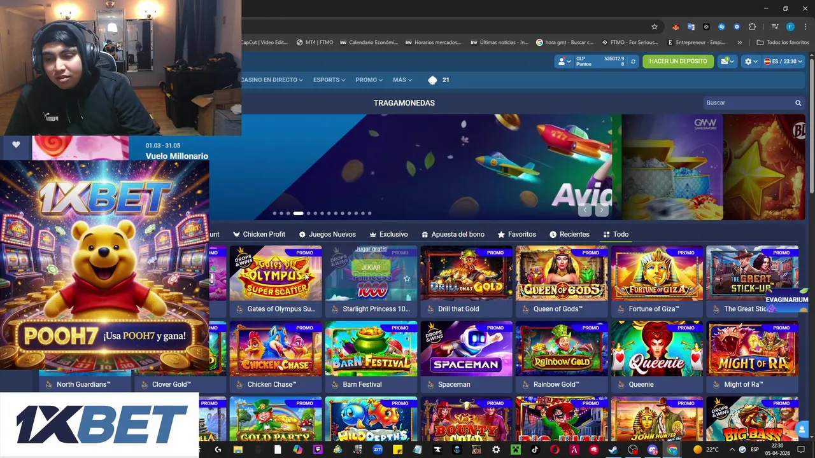Select the Juegos Nuevos tab
The height and width of the screenshot is (458, 815).
click(x=327, y=234)
